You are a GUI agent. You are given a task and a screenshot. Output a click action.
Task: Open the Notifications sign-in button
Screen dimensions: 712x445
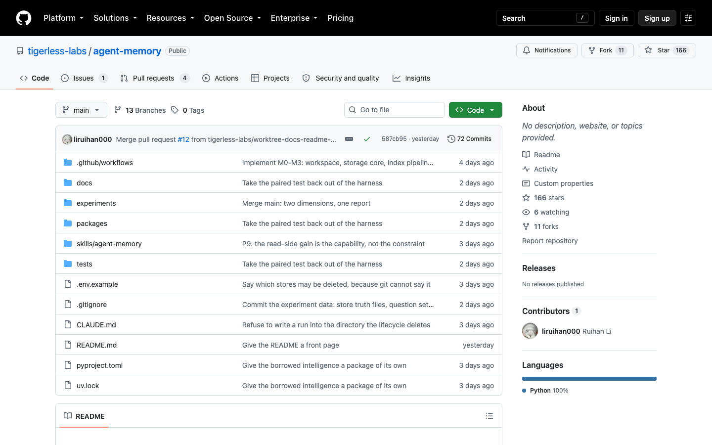click(x=547, y=50)
